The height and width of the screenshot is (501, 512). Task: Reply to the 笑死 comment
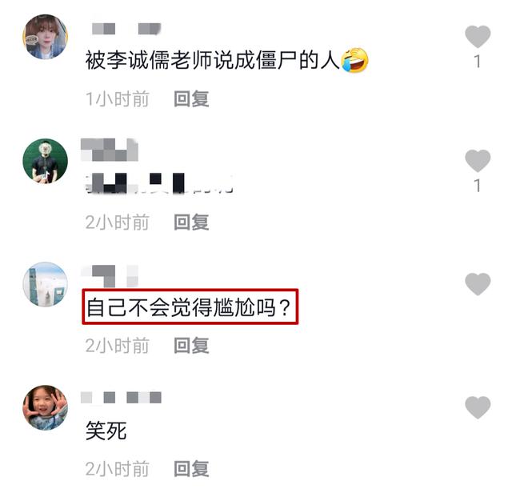click(x=191, y=469)
